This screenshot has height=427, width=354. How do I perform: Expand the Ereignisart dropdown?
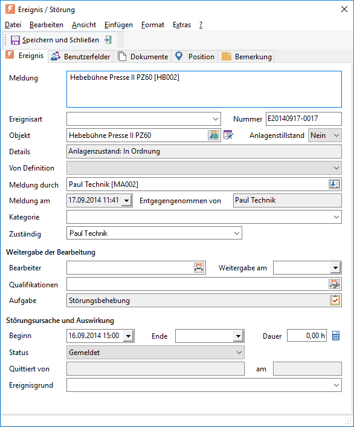[216, 119]
